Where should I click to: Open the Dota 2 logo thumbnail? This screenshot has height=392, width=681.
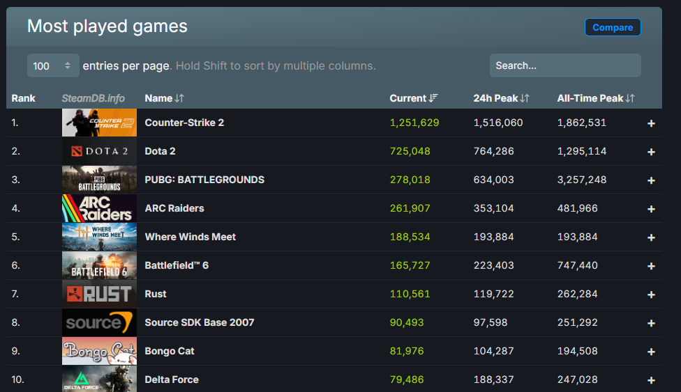pos(99,151)
